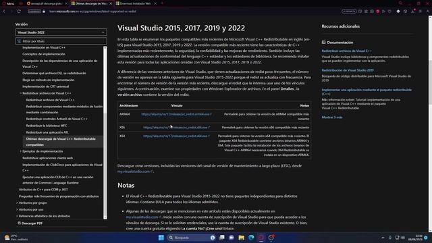Click the snapshot camera icon in address bar
The height and width of the screenshot is (243, 432).
point(372,11)
